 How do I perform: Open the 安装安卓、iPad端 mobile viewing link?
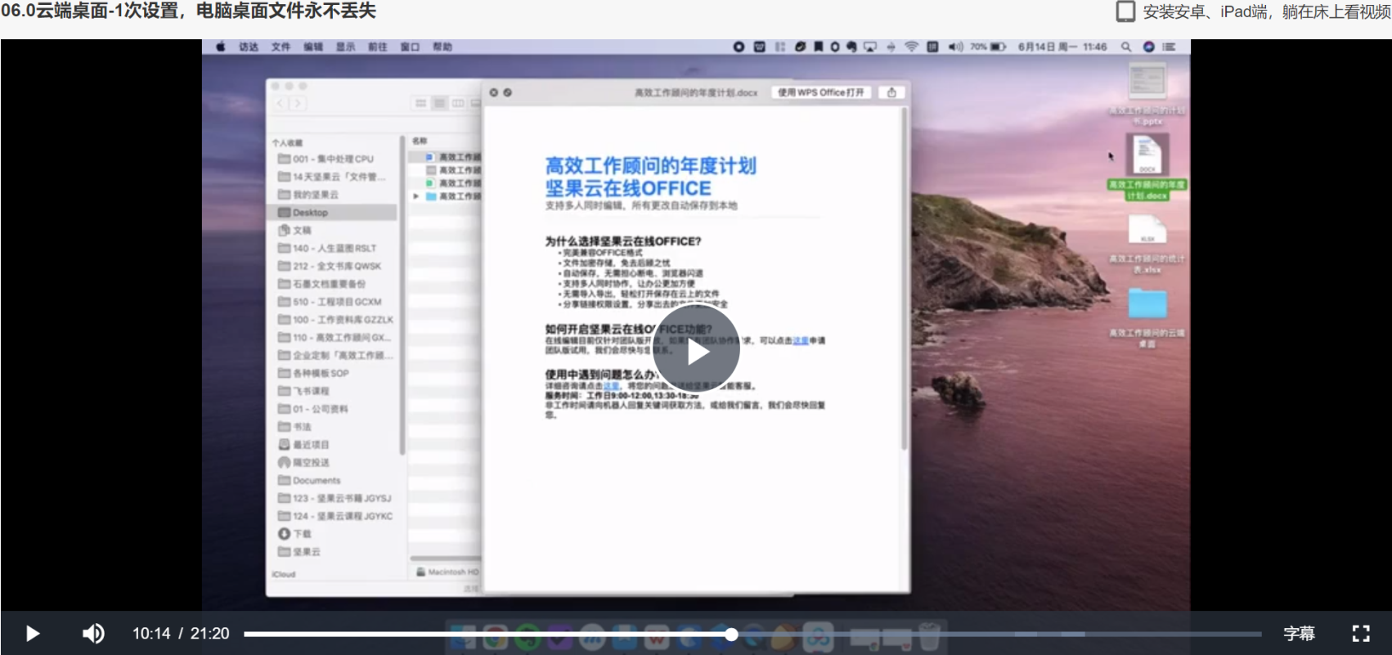1266,11
